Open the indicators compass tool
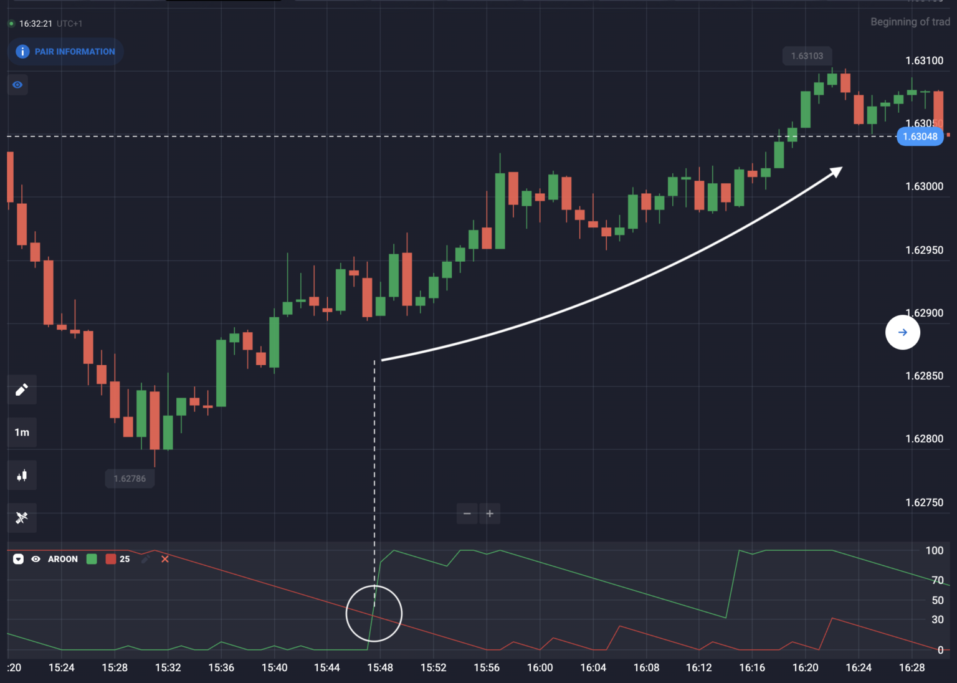 point(22,518)
